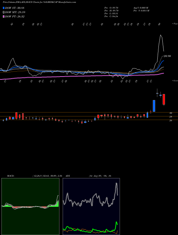The image size is (178, 235).
Task: Click the '<Tops' marker label
Action: tap(175, 24)
